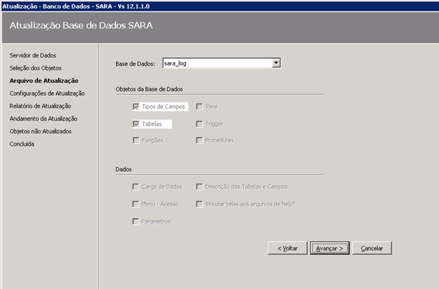Click the Objetos da Base de Dados heading

point(149,89)
